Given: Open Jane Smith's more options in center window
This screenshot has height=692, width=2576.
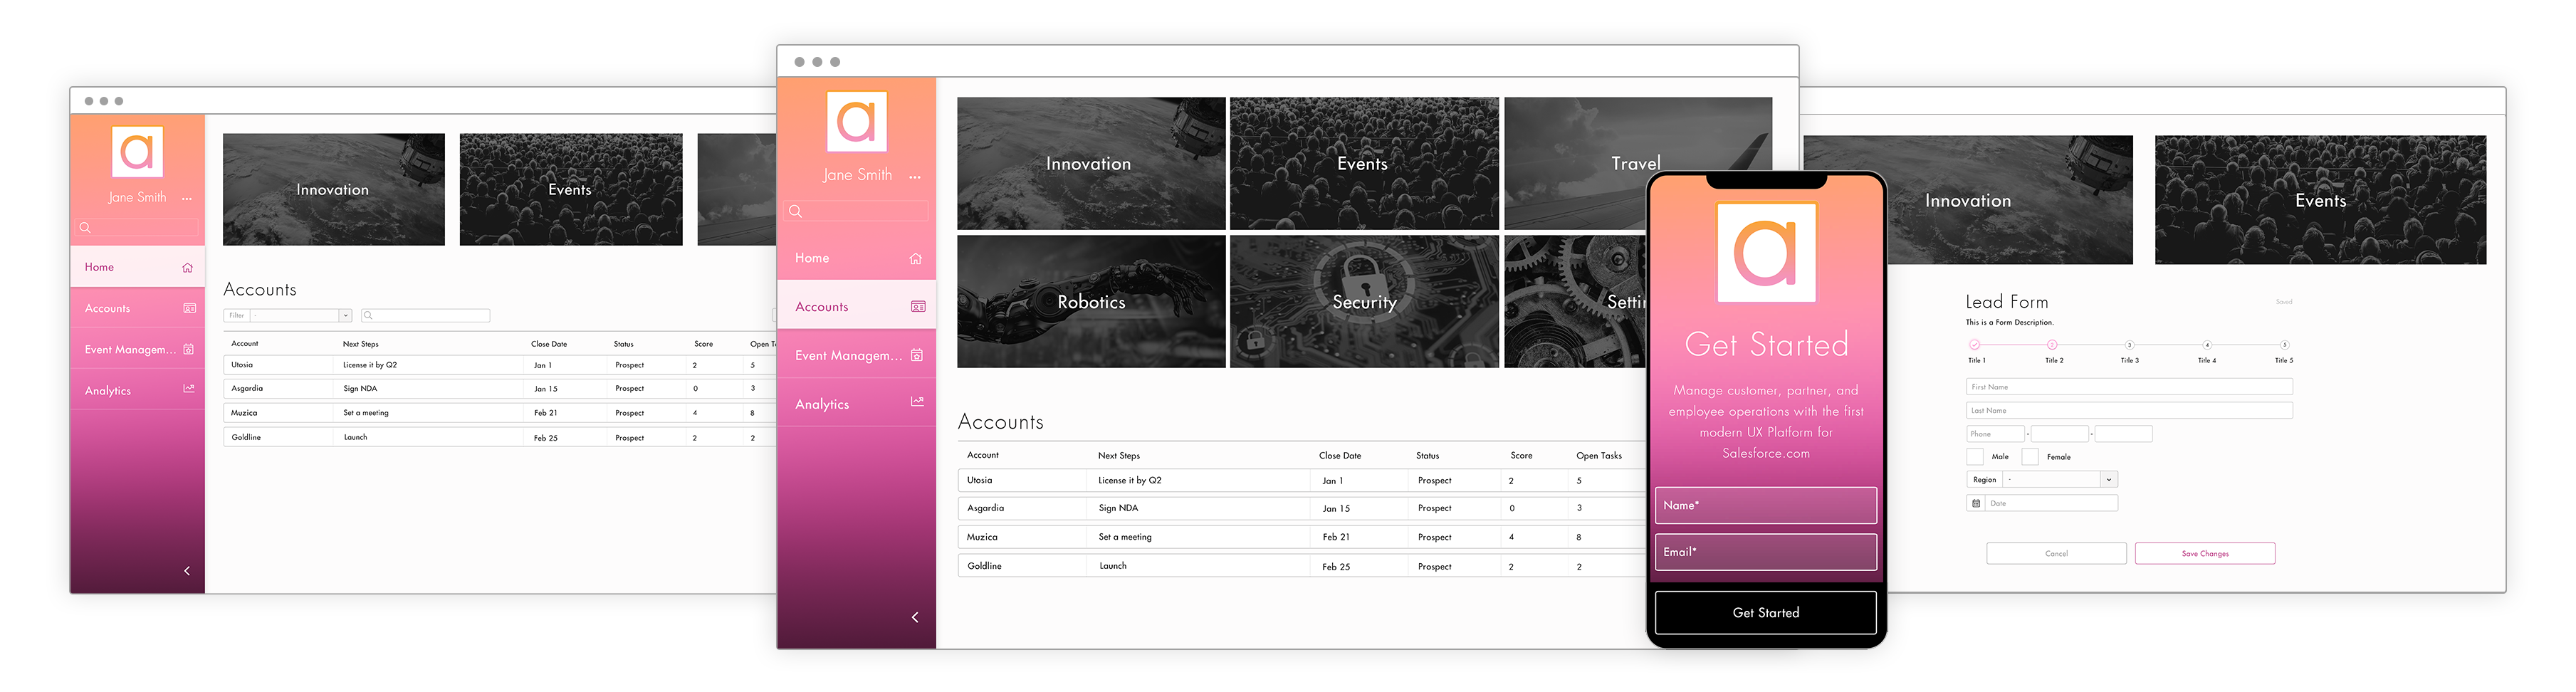Looking at the screenshot, I should click(915, 177).
